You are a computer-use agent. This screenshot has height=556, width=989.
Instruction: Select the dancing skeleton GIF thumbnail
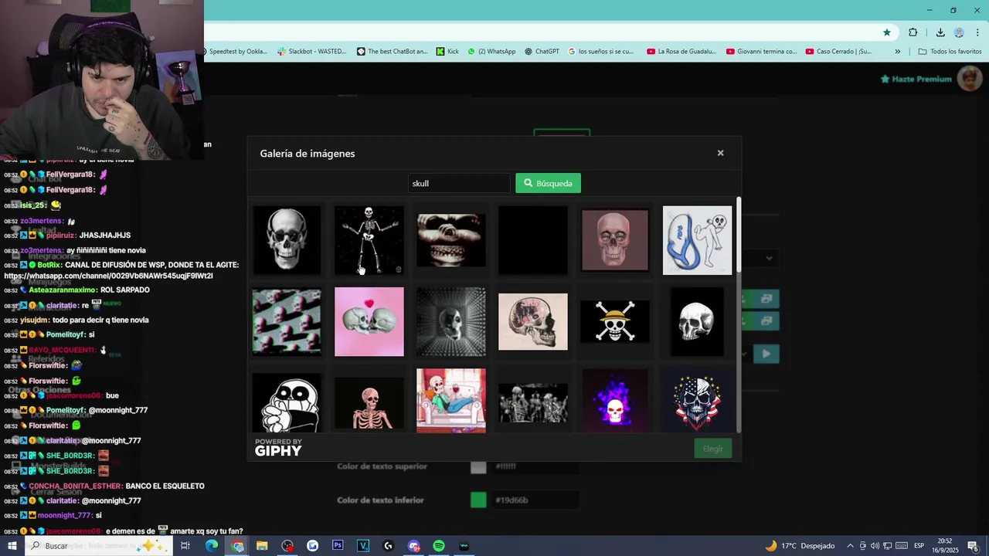pos(369,240)
